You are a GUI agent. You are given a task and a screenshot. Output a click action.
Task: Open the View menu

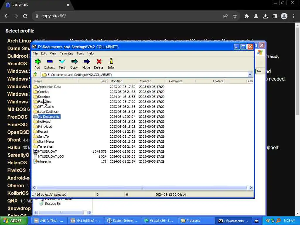53,53
